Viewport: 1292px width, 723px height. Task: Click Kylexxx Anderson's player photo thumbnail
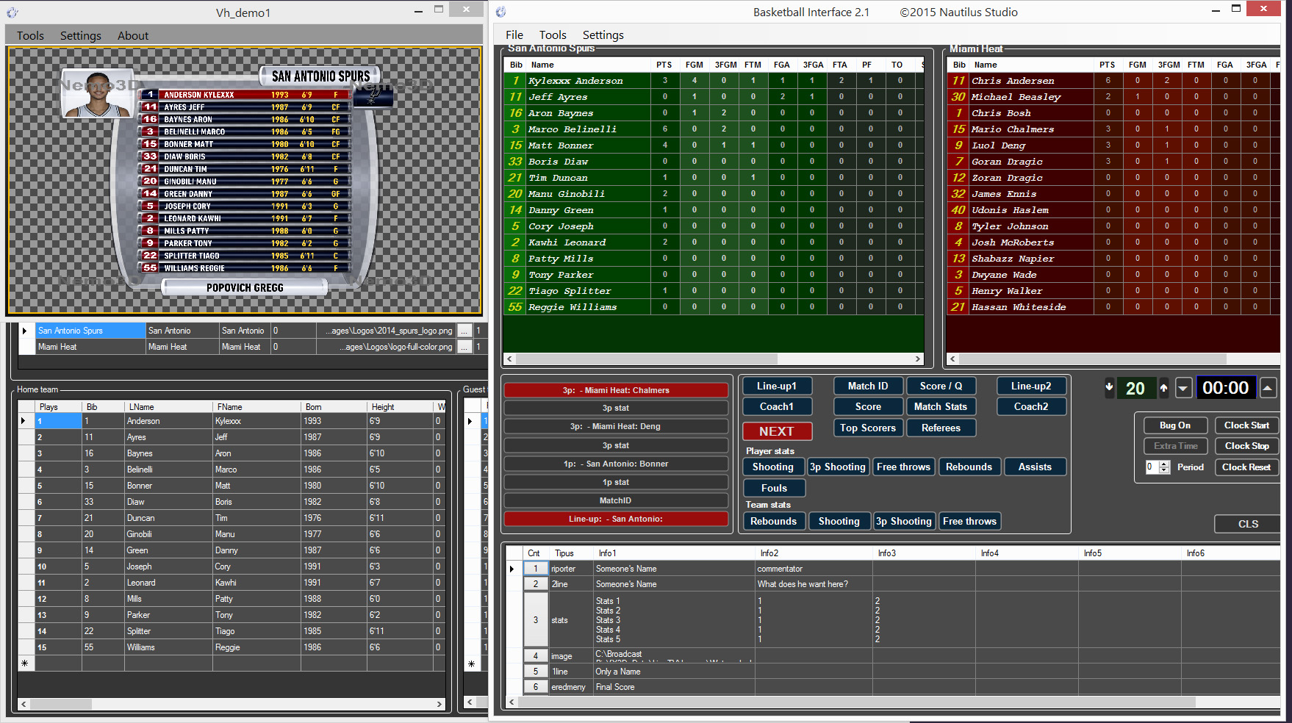point(98,94)
